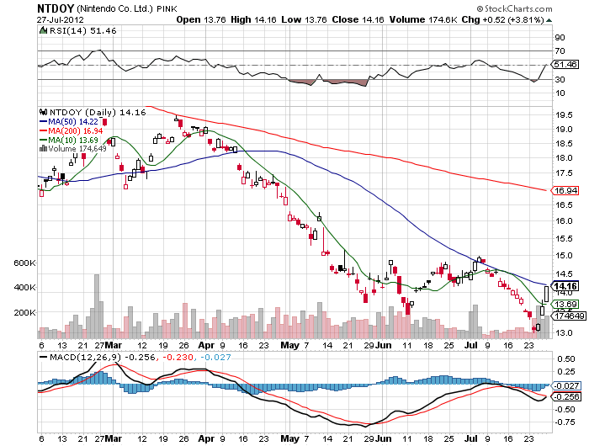This screenshot has height=446, width=589.
Task: Click the Open 13.76 value
Action: pos(201,19)
